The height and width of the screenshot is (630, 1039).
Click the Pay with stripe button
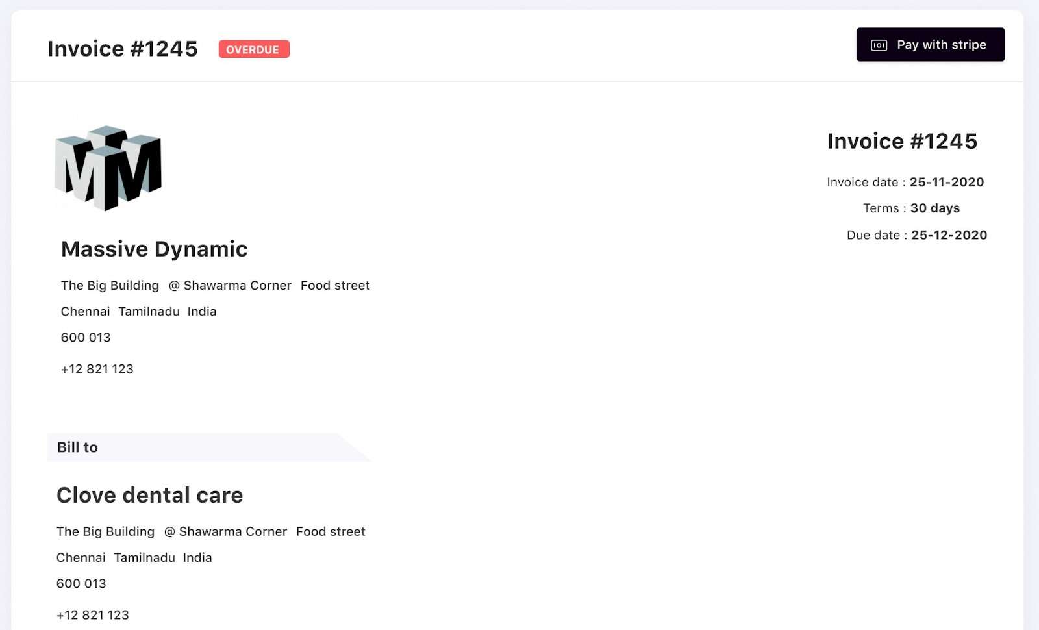pyautogui.click(x=930, y=45)
